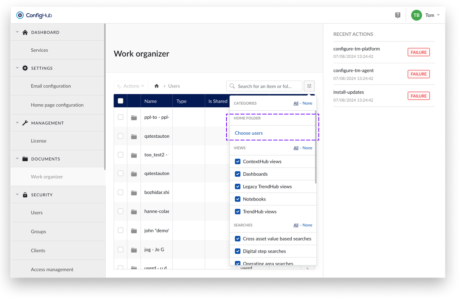The height and width of the screenshot is (299, 464).
Task: Click the Settings gear icon in the sidebar
Action: tap(25, 68)
